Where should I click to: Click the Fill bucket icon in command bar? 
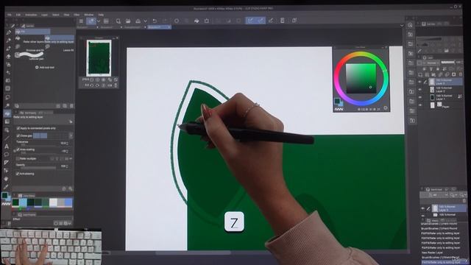[x=196, y=21]
